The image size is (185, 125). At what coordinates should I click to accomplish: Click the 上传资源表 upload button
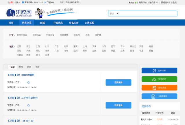159,96
